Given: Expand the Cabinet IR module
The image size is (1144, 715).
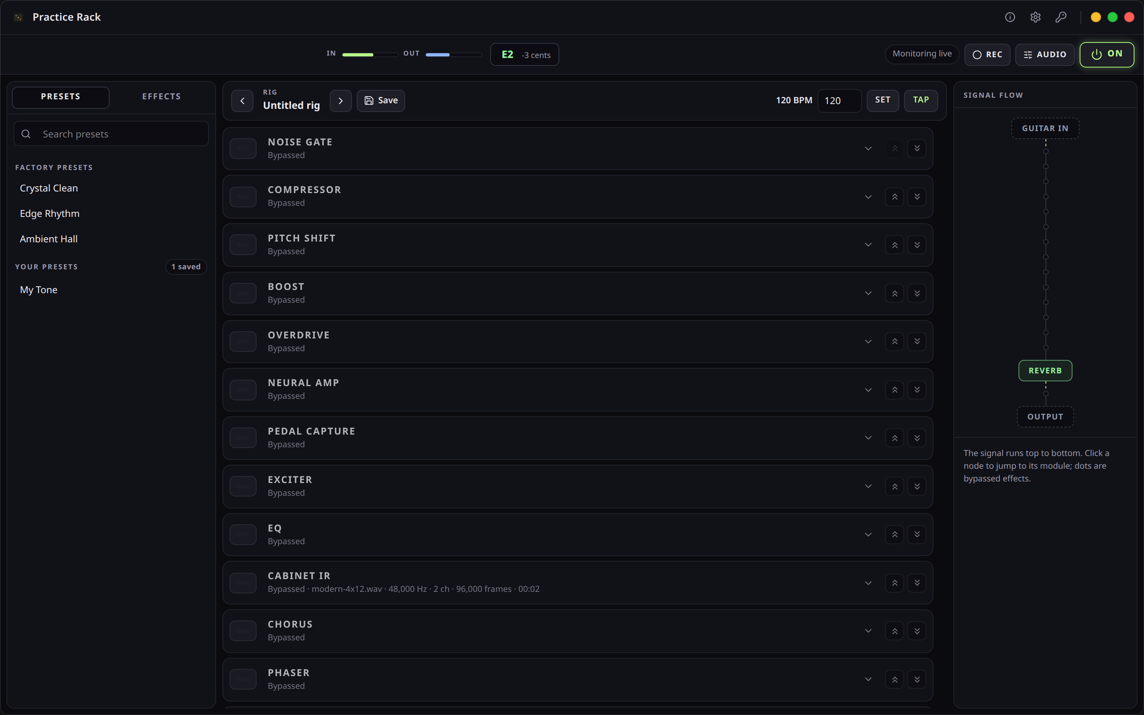Looking at the screenshot, I should (x=868, y=583).
